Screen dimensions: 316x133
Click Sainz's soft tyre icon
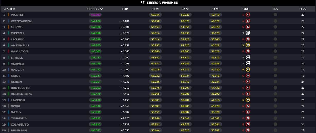pos(248,76)
